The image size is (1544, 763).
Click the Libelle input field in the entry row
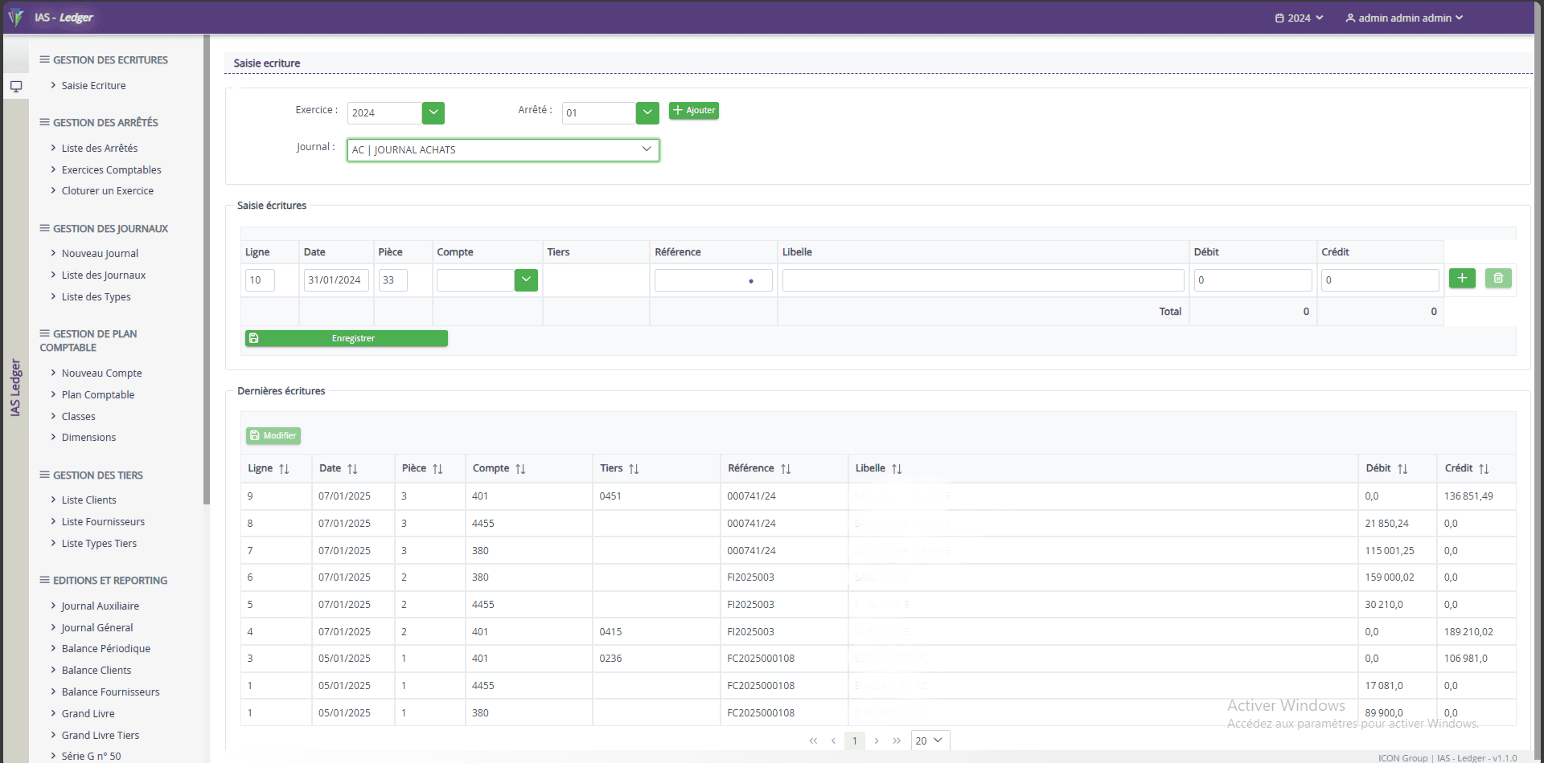(x=983, y=279)
